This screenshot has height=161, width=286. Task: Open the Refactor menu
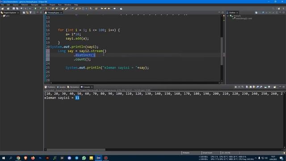point(25,5)
